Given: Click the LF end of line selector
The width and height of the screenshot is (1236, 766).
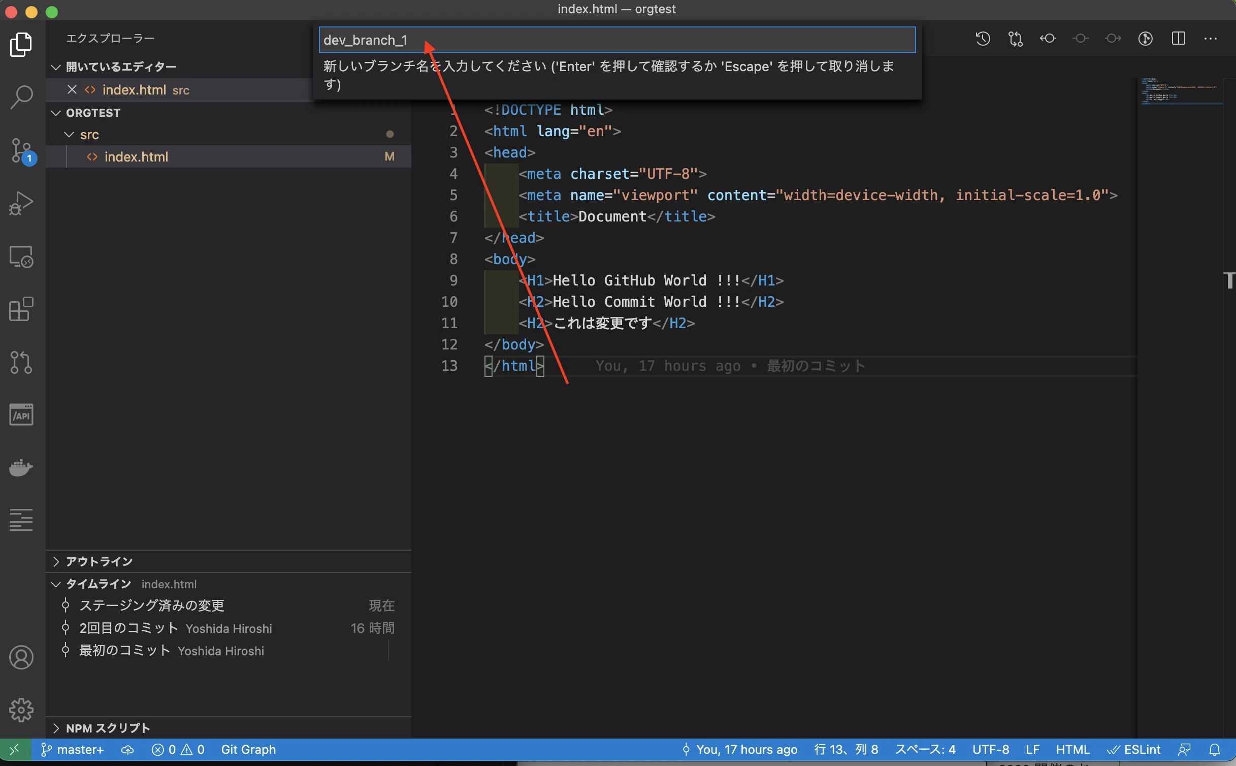Looking at the screenshot, I should tap(1032, 750).
